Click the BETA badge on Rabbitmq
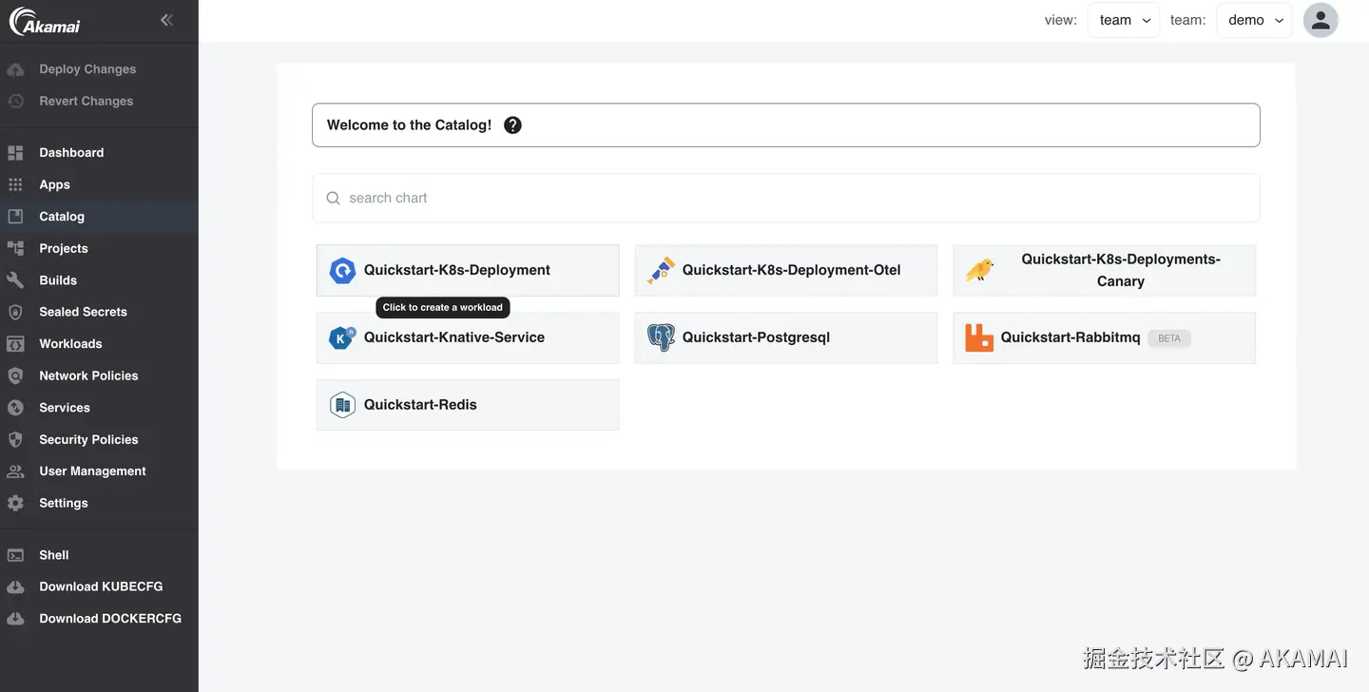 1169,338
